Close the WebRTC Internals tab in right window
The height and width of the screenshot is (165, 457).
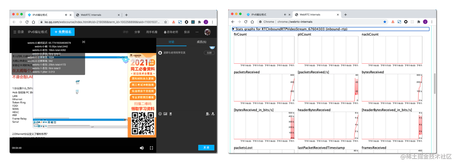click(338, 15)
